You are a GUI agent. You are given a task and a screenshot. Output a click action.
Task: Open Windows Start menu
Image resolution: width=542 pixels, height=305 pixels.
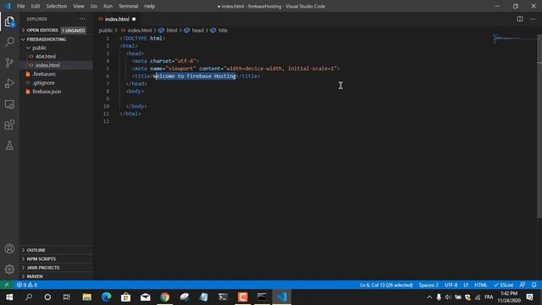click(9, 297)
